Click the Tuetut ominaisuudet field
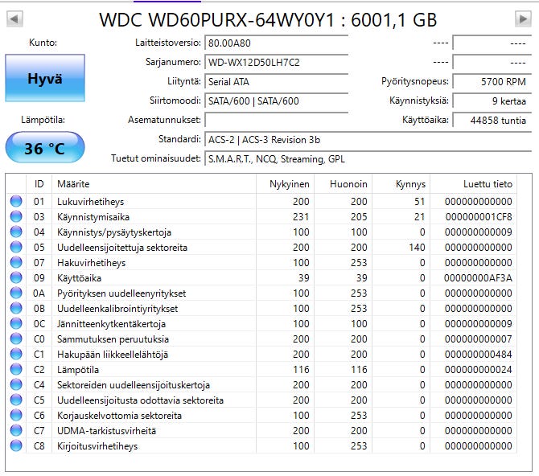Screen dimensions: 539x476 [368, 158]
